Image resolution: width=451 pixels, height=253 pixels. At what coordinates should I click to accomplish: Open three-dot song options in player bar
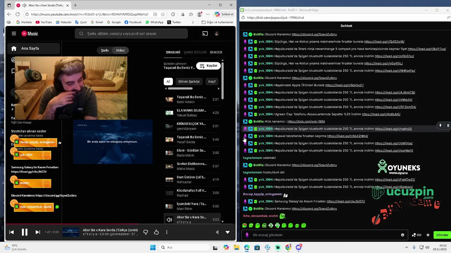(167, 232)
